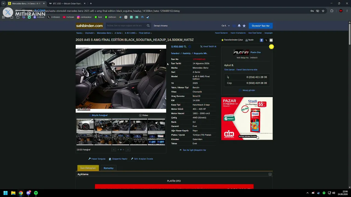Click the price history icon beside 5.950.000 TL
Viewport: 351px width, 197px height.
[x=189, y=47]
